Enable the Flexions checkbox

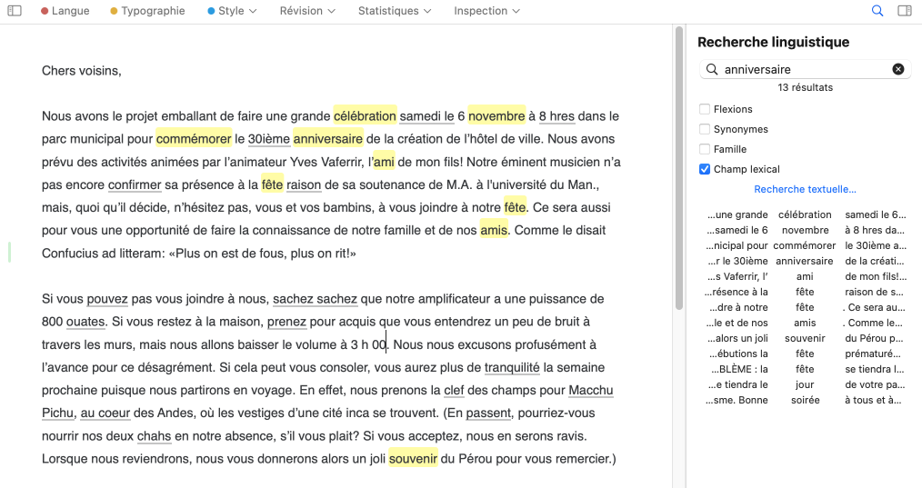pos(705,109)
